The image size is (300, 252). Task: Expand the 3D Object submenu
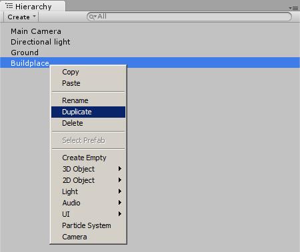tap(88, 169)
